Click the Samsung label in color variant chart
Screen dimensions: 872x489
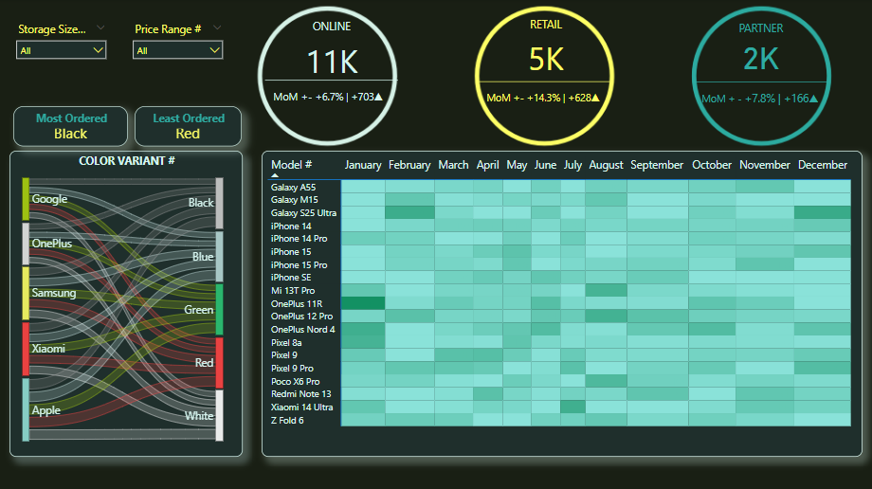54,293
